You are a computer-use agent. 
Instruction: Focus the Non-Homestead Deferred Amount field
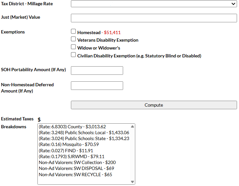click(x=97, y=86)
